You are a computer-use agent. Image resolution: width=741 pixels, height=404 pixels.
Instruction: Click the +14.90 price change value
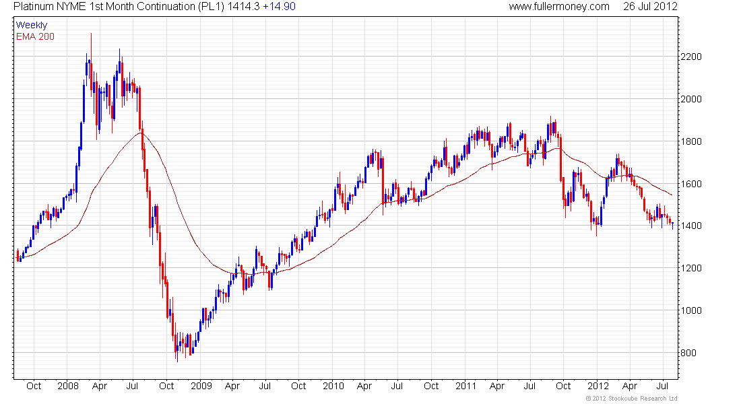[x=279, y=7]
